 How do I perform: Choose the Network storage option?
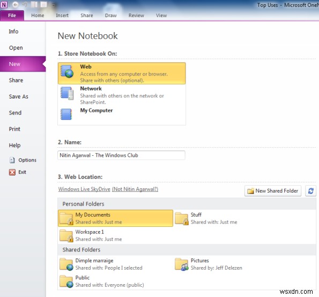pos(122,95)
